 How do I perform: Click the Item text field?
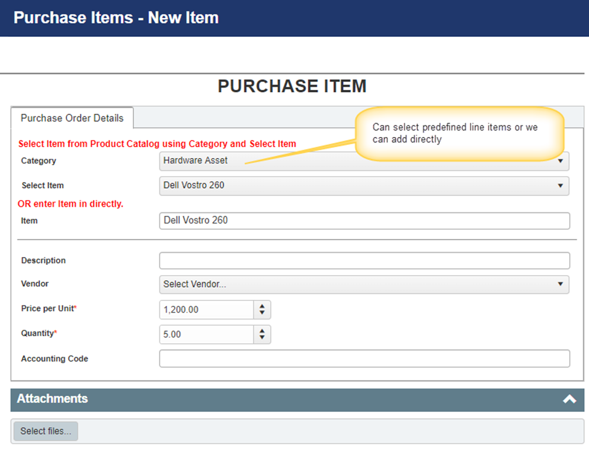click(364, 221)
